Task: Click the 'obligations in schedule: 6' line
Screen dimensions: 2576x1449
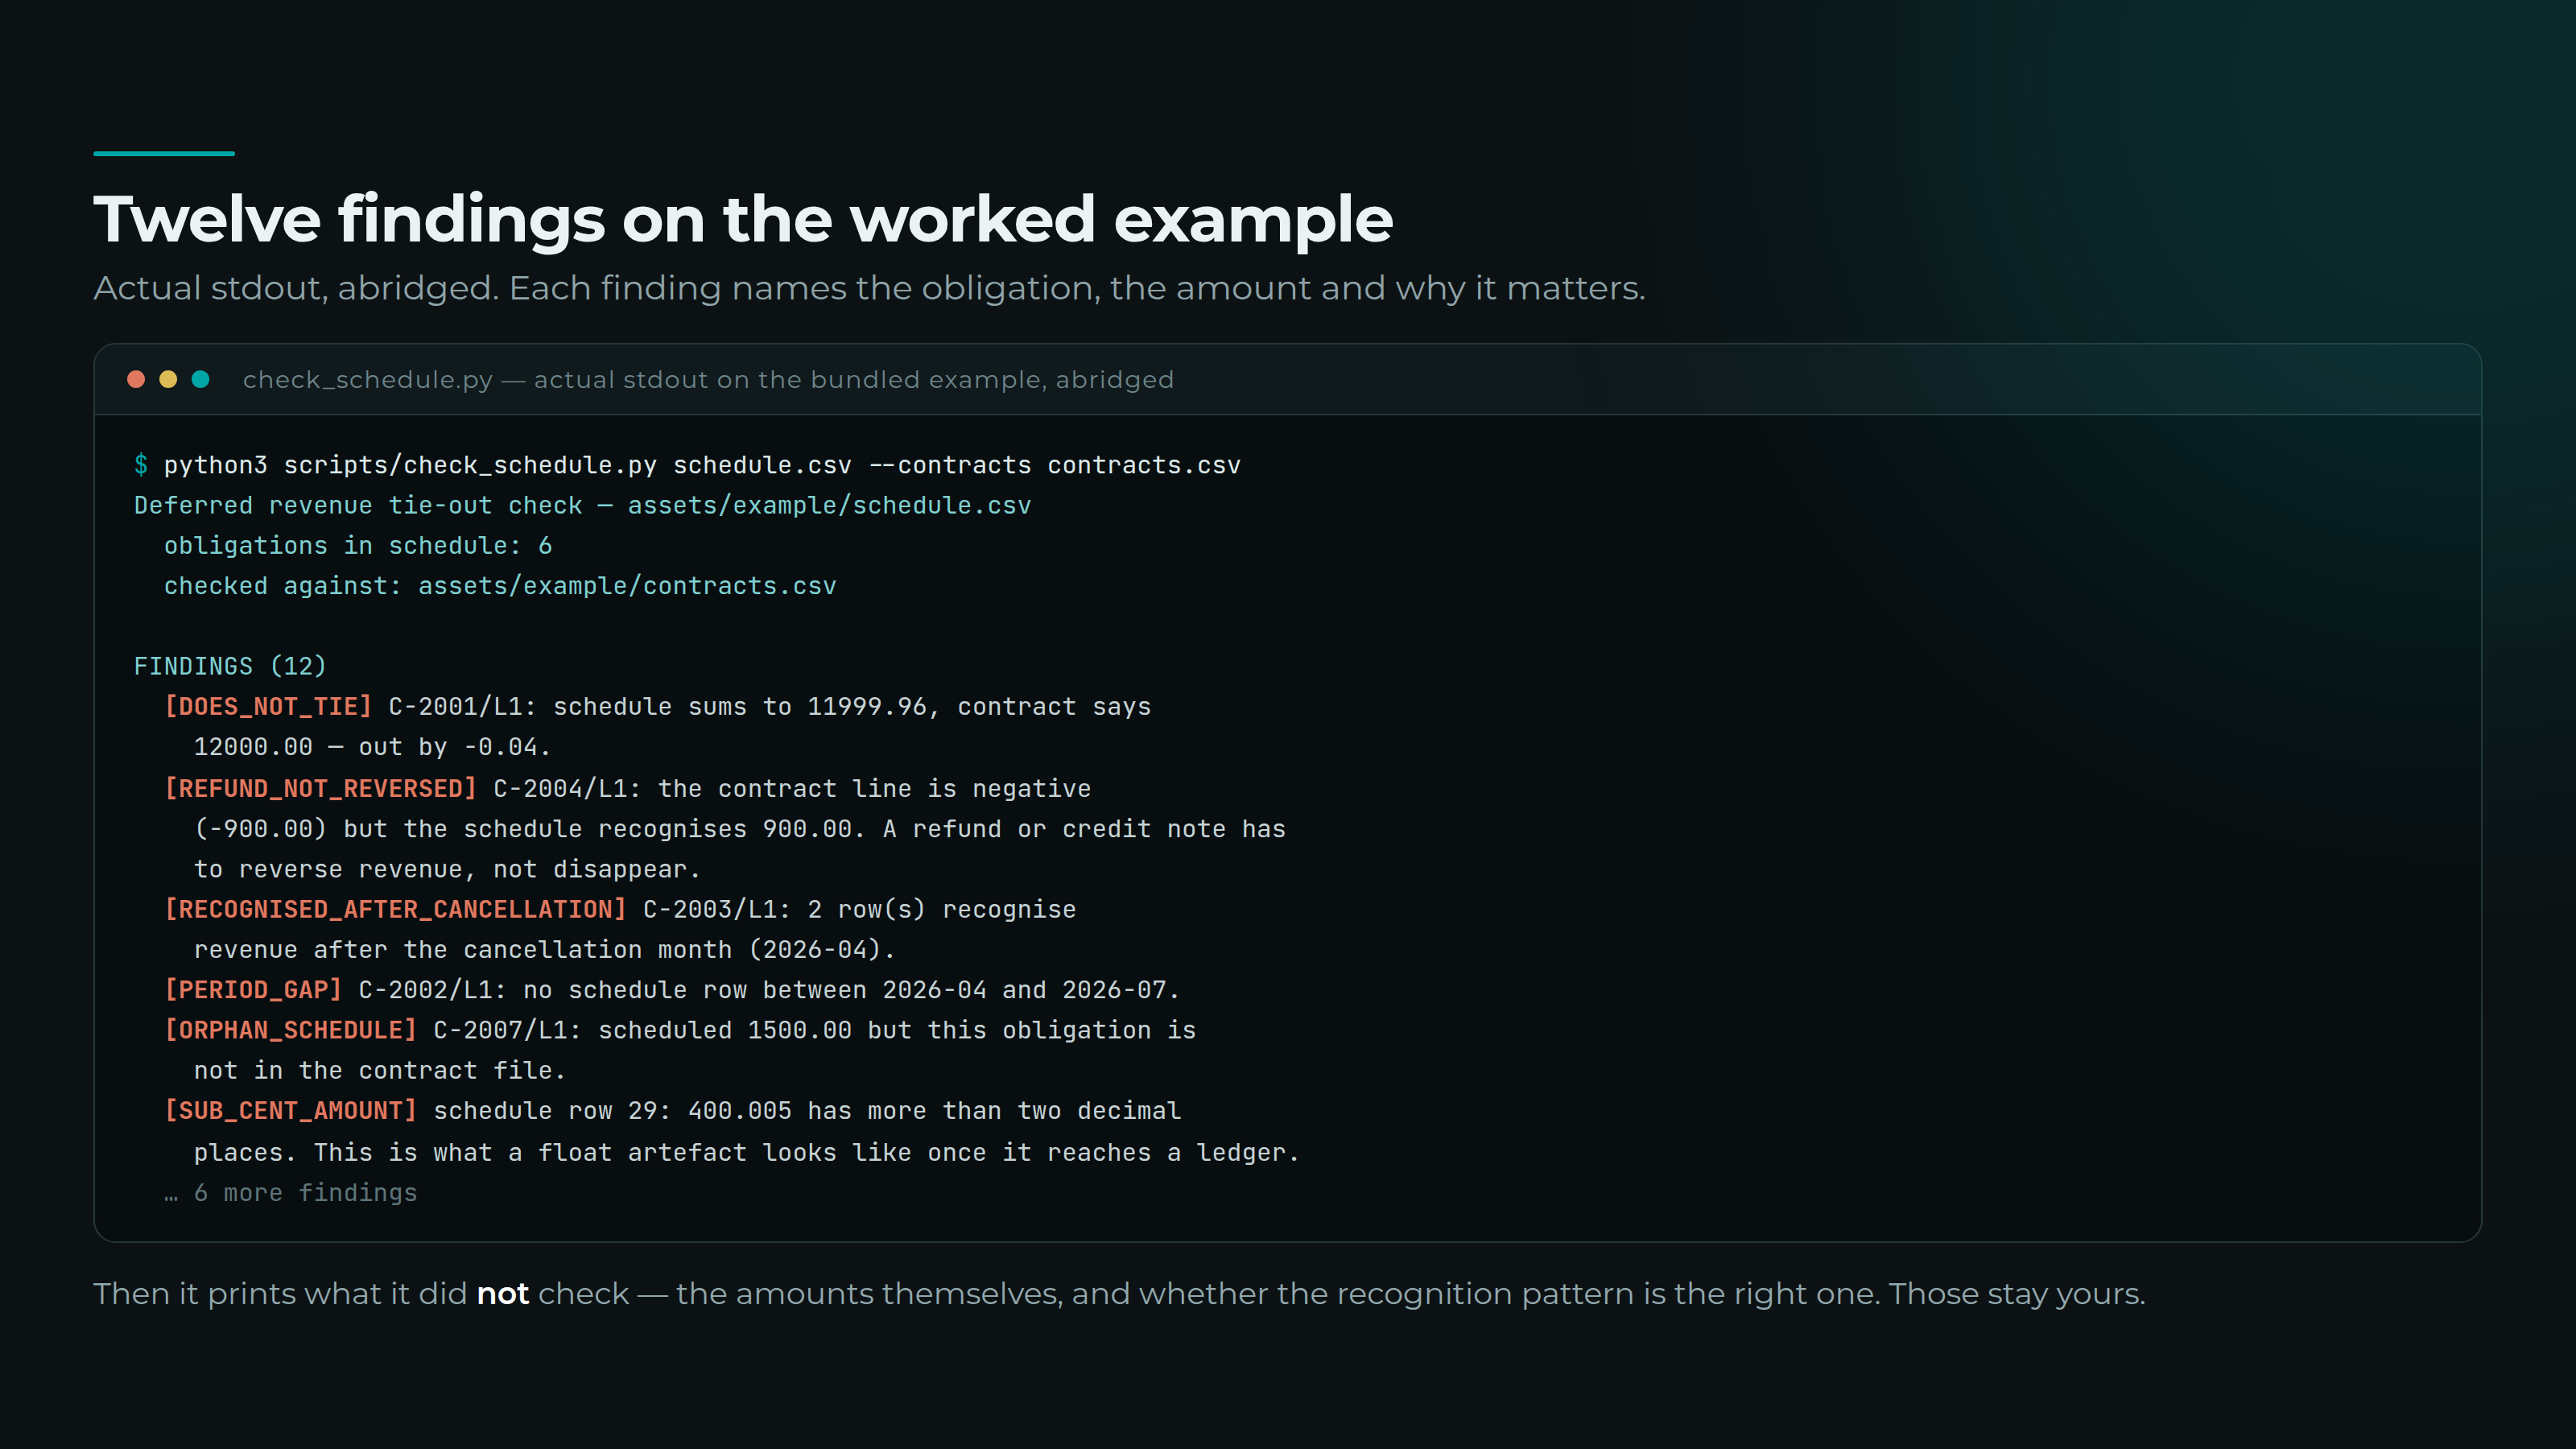Action: 358,545
